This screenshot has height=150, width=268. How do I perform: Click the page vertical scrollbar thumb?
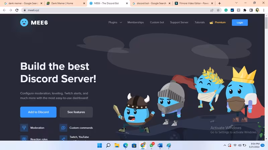tap(266, 23)
